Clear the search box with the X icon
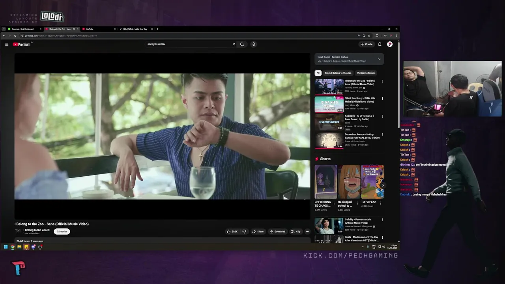505x284 pixels. [x=234, y=44]
